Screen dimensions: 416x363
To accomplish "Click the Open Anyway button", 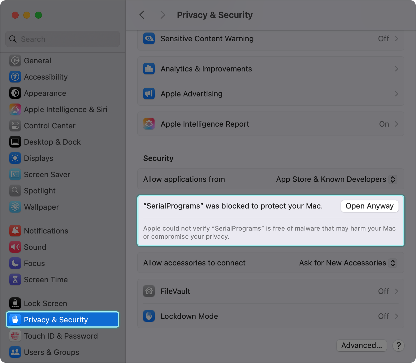I will click(x=369, y=206).
